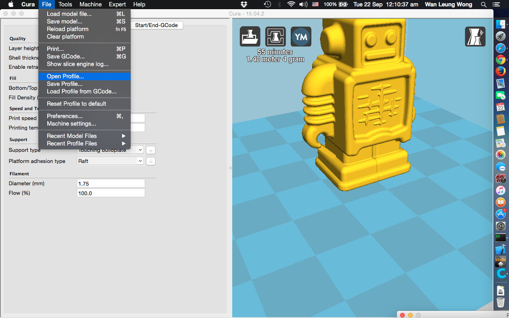Click the Wi-Fi status icon

(x=291, y=4)
